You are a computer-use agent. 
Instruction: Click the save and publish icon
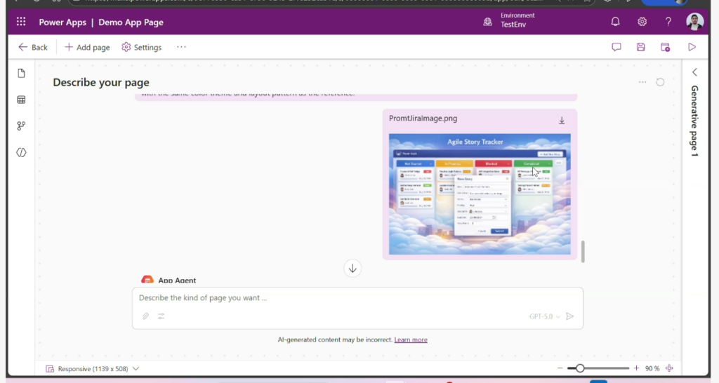point(665,47)
